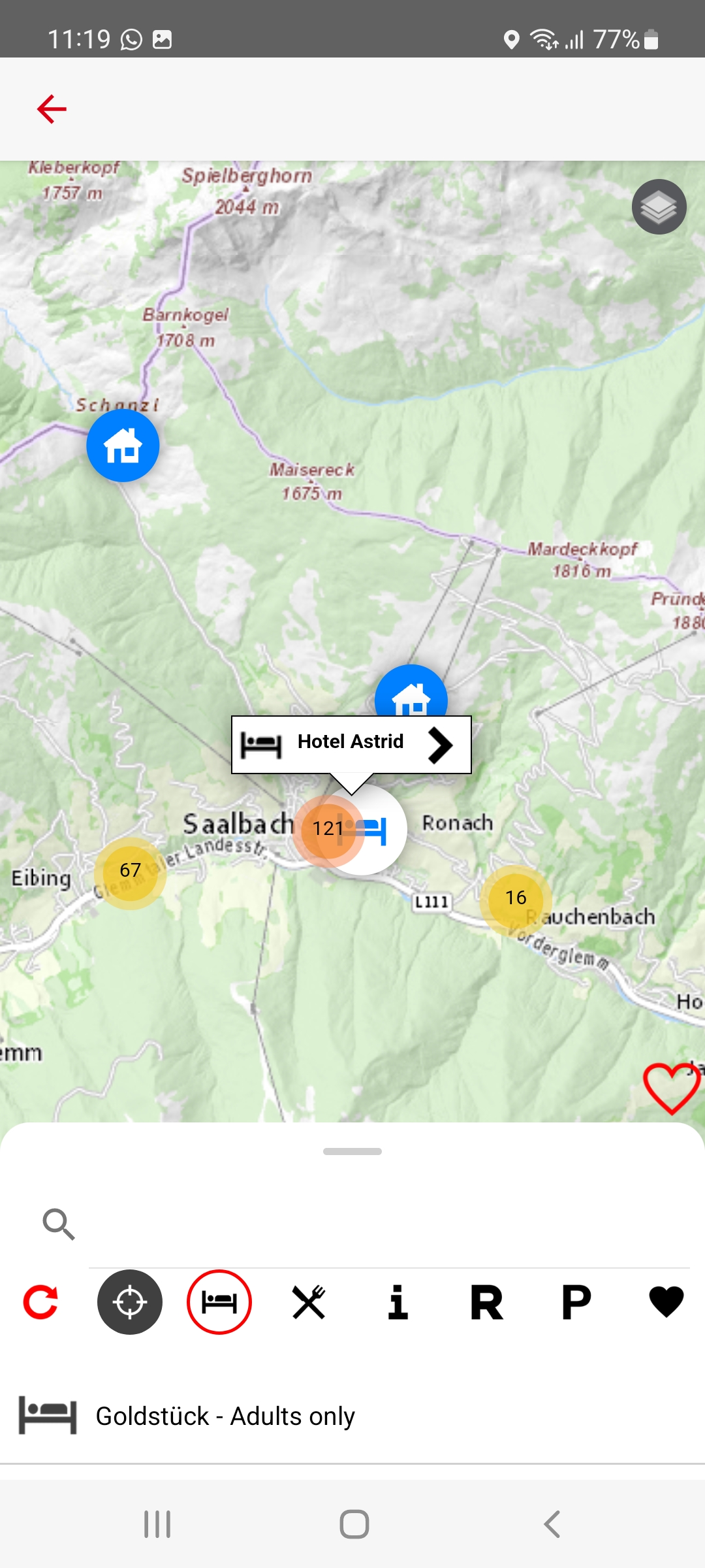The width and height of the screenshot is (705, 1568).
Task: Open Goldstück - Adults only list entry
Action: [352, 1416]
